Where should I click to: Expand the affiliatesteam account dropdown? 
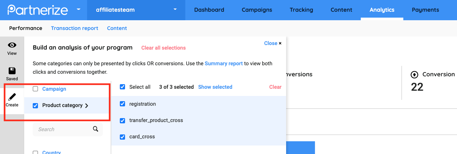tap(175, 10)
